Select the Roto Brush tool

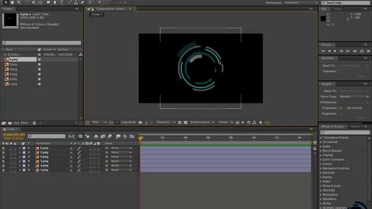pos(91,2)
